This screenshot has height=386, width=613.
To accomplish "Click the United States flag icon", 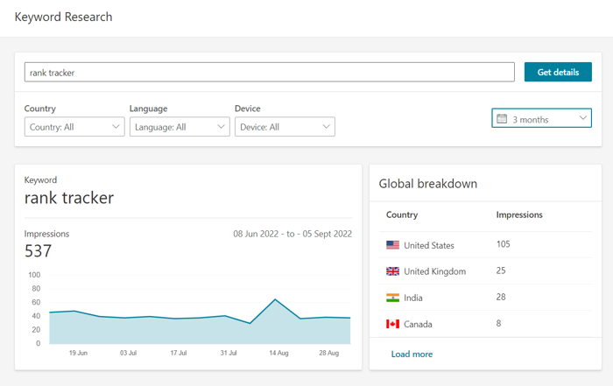I will point(392,245).
